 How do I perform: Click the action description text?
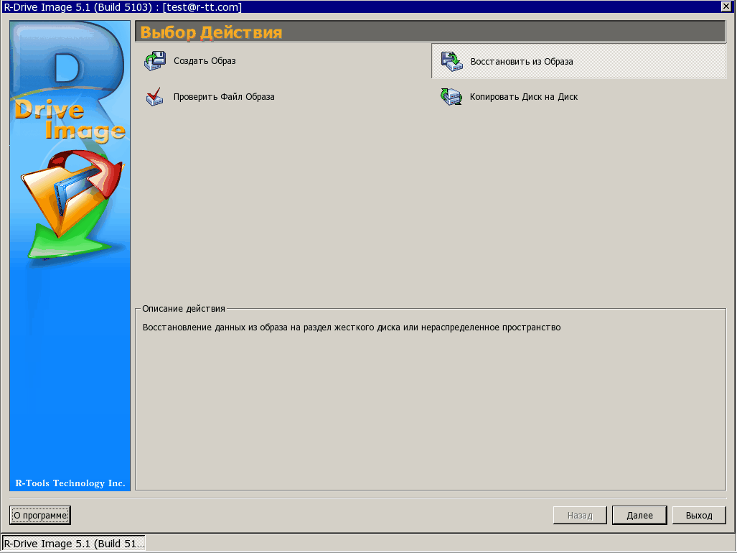[352, 327]
